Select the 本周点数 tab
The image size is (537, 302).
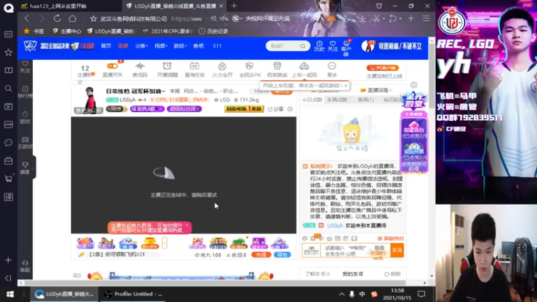tap(337, 99)
